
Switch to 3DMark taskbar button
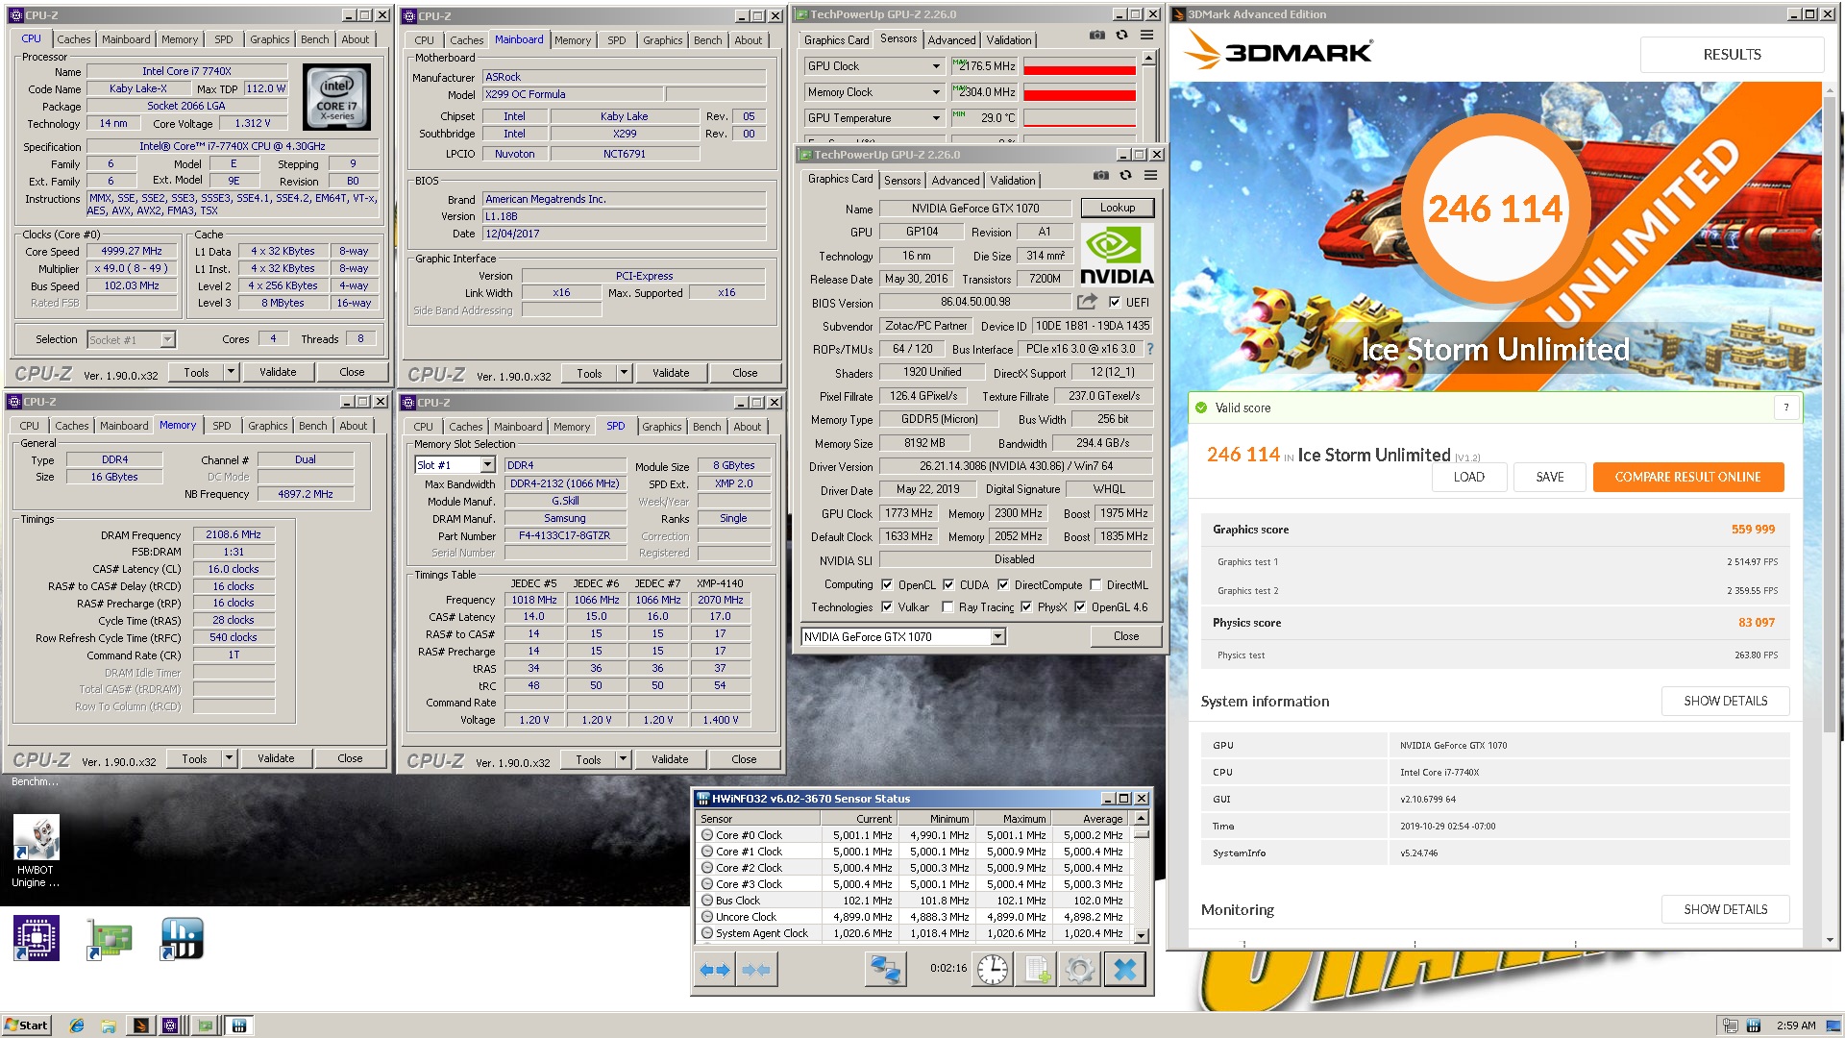(x=140, y=1026)
